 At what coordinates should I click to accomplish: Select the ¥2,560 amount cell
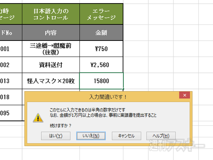(101, 65)
